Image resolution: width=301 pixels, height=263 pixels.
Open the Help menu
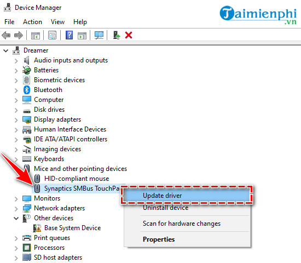[80, 22]
